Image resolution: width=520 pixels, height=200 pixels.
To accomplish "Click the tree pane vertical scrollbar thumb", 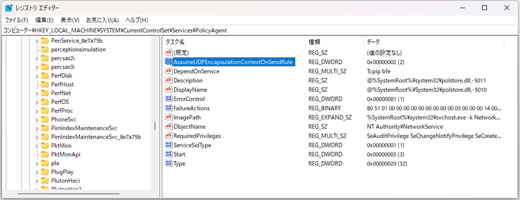I will click(155, 126).
